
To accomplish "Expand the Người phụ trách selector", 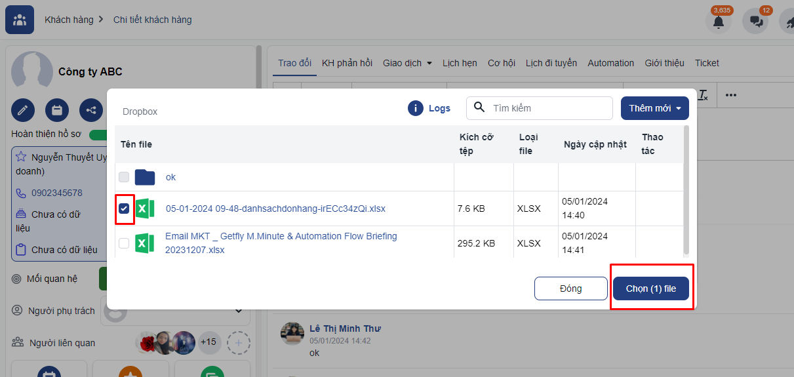I will pyautogui.click(x=239, y=311).
